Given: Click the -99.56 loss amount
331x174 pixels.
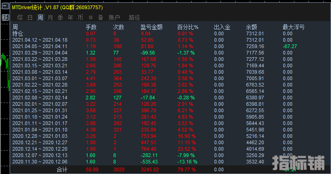Looking at the screenshot, I should [148, 53].
